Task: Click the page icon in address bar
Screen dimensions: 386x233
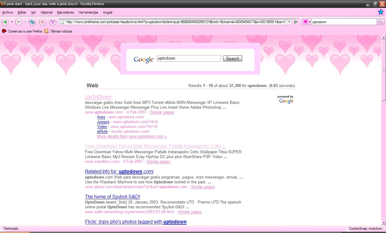Action: [62, 22]
